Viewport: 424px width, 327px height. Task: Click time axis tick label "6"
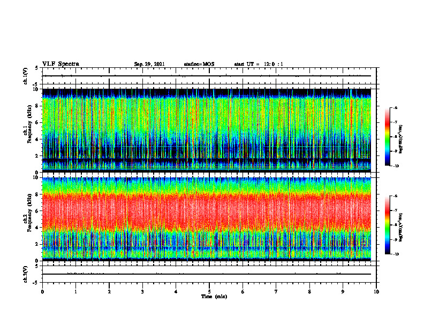[243, 292]
